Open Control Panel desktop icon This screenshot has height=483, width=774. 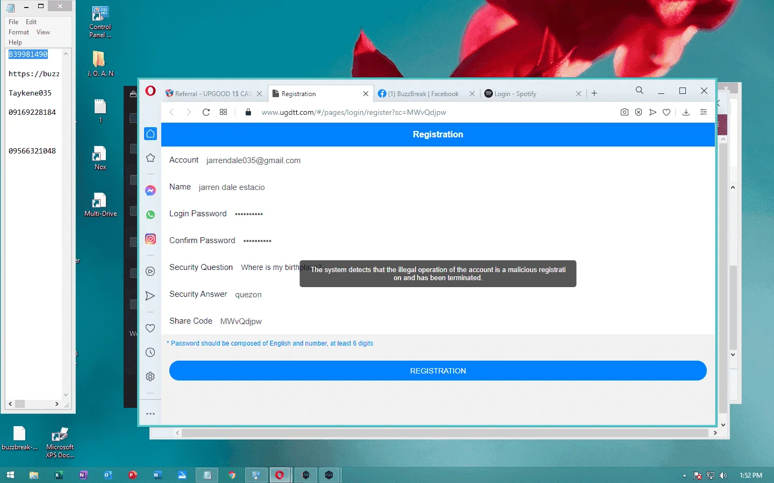tap(100, 23)
